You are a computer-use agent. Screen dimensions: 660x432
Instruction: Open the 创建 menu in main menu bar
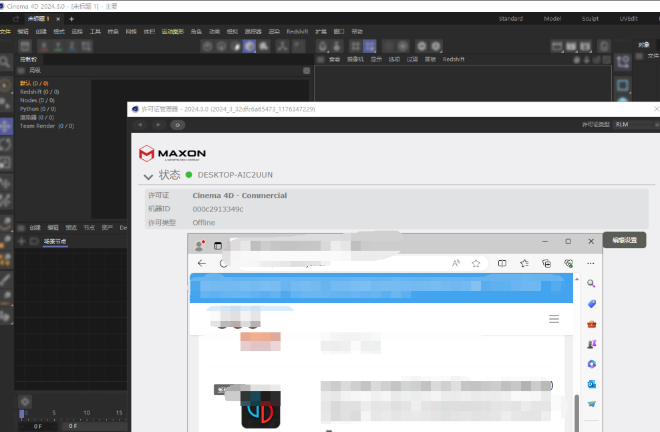pos(41,31)
